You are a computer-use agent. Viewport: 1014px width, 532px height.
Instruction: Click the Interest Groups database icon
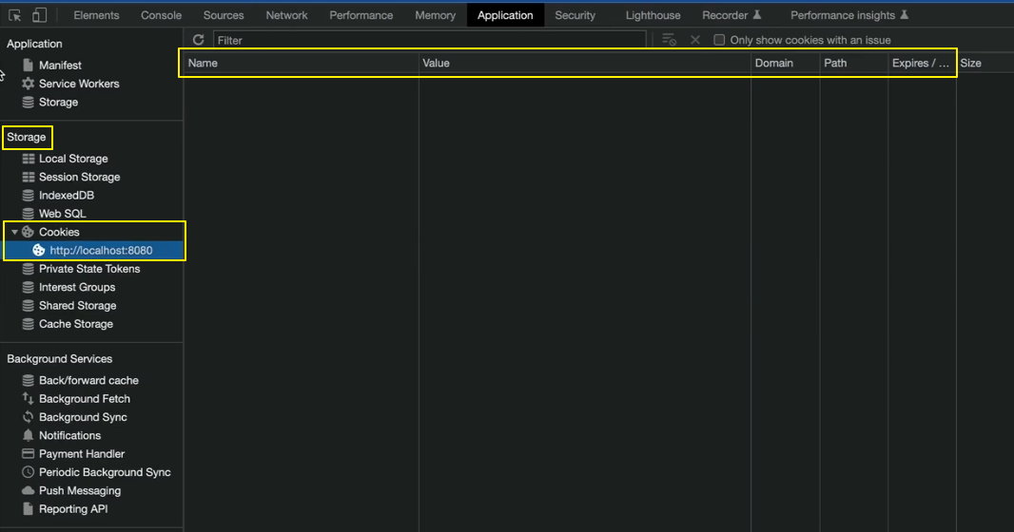[28, 287]
